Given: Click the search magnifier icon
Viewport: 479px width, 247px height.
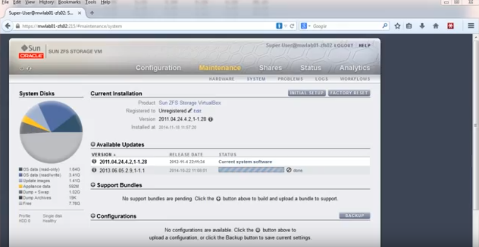Looking at the screenshot, I should tap(385, 26).
